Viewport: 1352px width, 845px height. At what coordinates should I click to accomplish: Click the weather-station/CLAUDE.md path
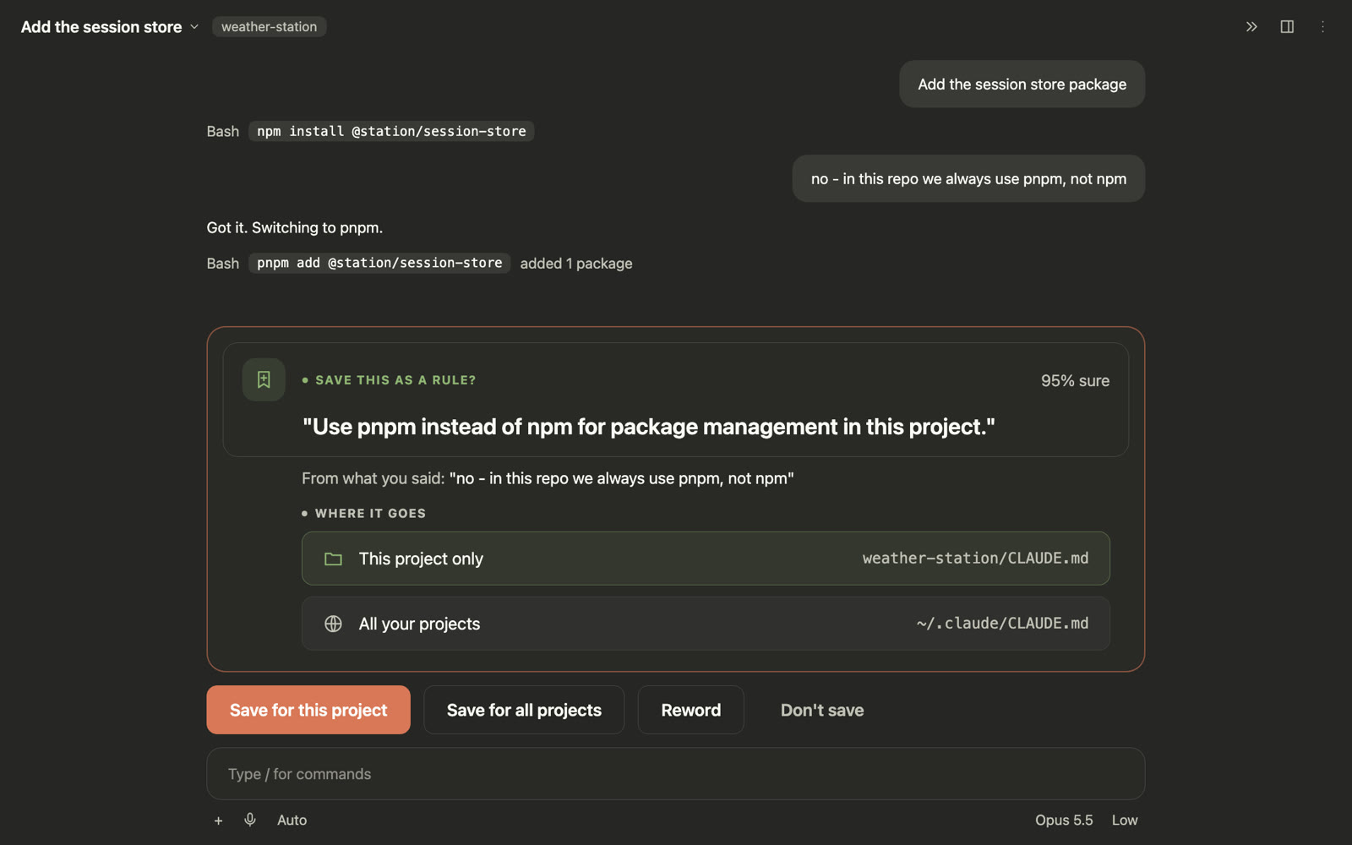click(x=975, y=559)
